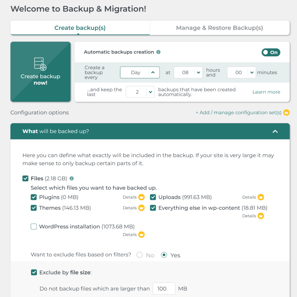Open the 00 minutes dropdown

(x=242, y=72)
